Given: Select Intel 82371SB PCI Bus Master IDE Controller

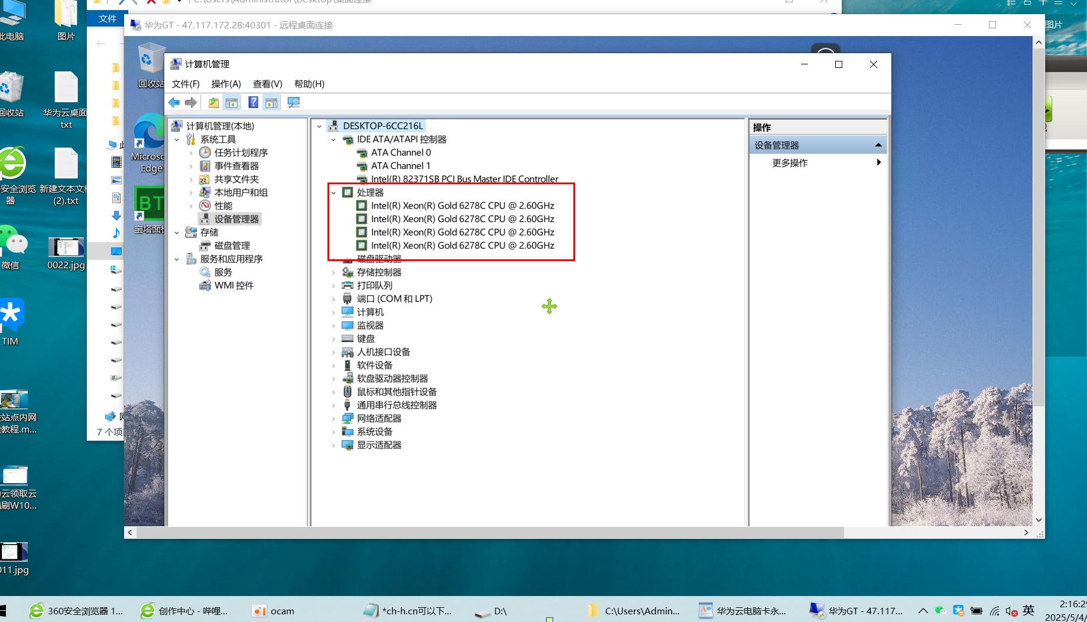Looking at the screenshot, I should 465,178.
